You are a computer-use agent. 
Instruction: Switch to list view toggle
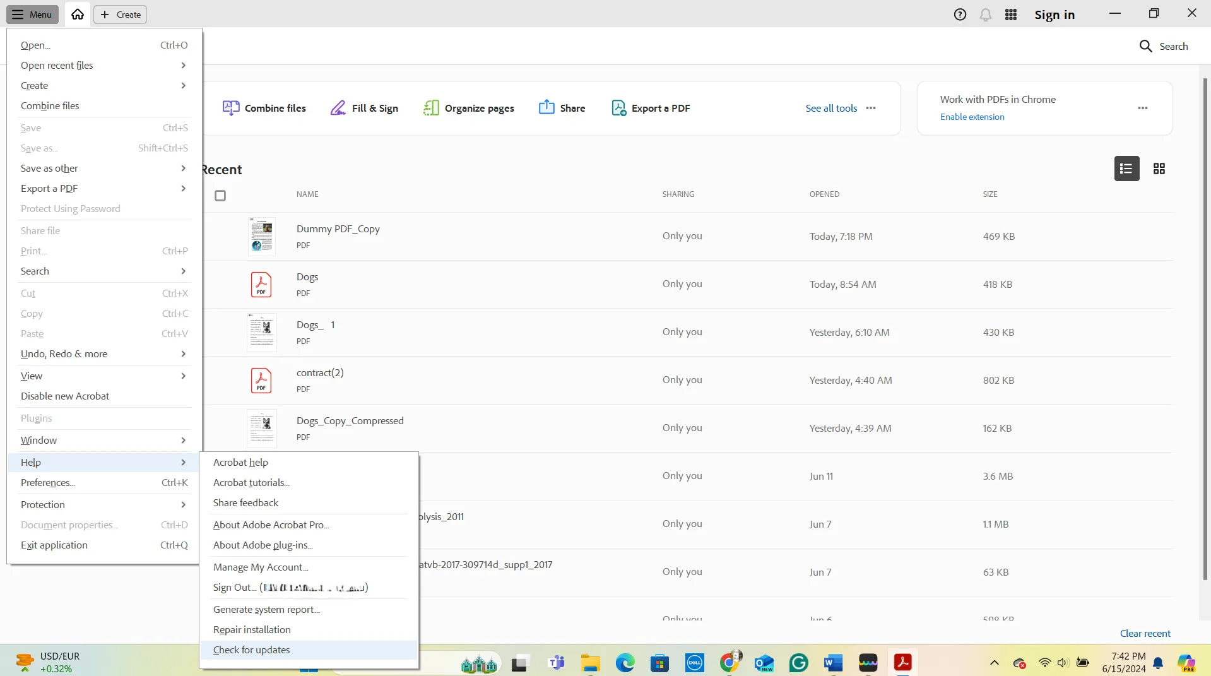pyautogui.click(x=1126, y=169)
